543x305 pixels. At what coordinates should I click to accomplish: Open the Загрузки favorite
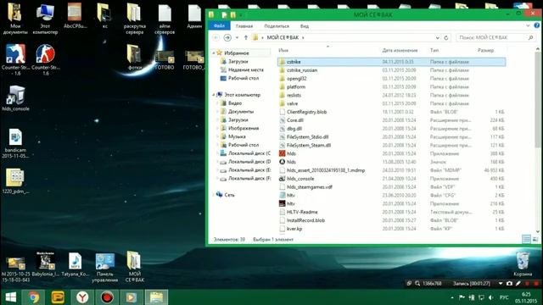tap(238, 62)
